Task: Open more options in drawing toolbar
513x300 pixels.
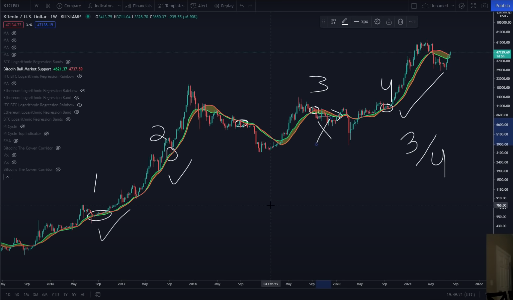Action: 412,22
